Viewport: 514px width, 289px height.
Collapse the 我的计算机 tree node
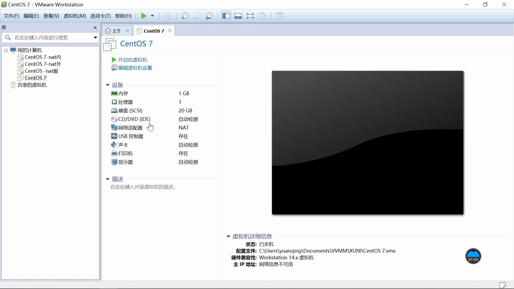(6, 50)
